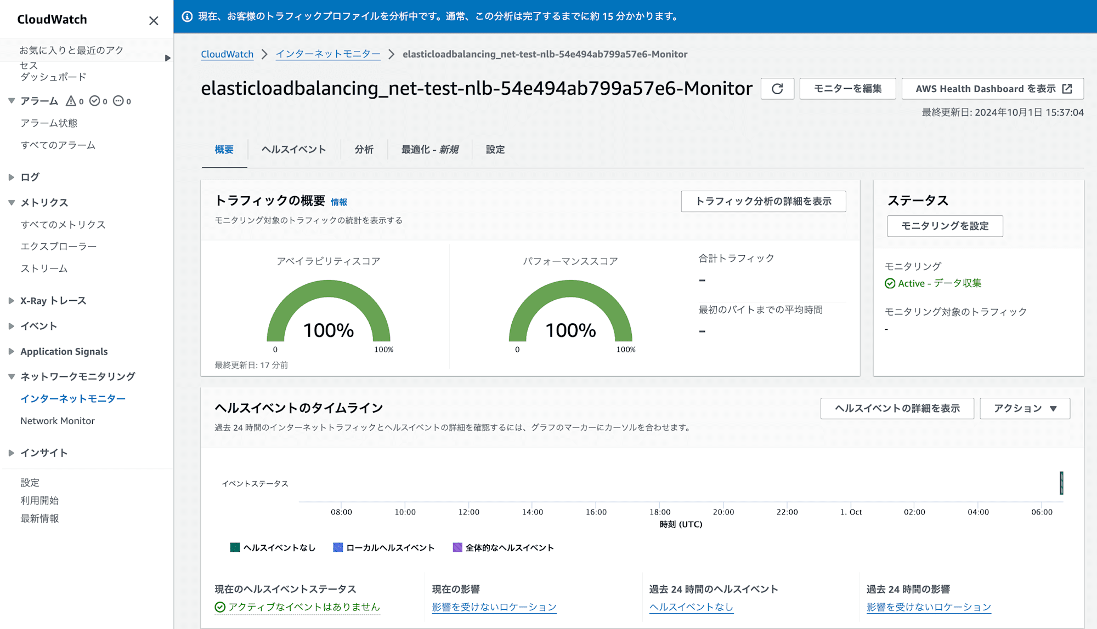Expand the インサイト section in sidebar

coord(11,453)
